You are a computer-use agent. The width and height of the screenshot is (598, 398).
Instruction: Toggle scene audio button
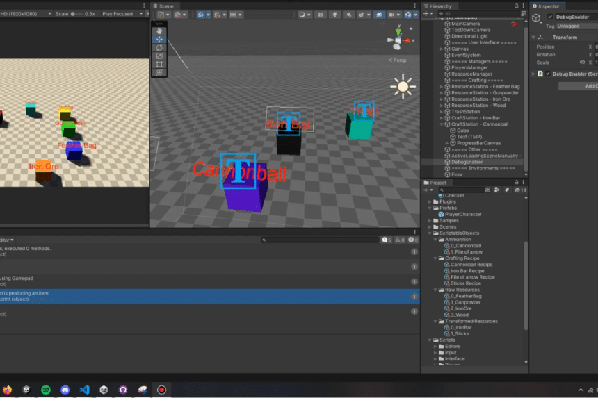(348, 15)
